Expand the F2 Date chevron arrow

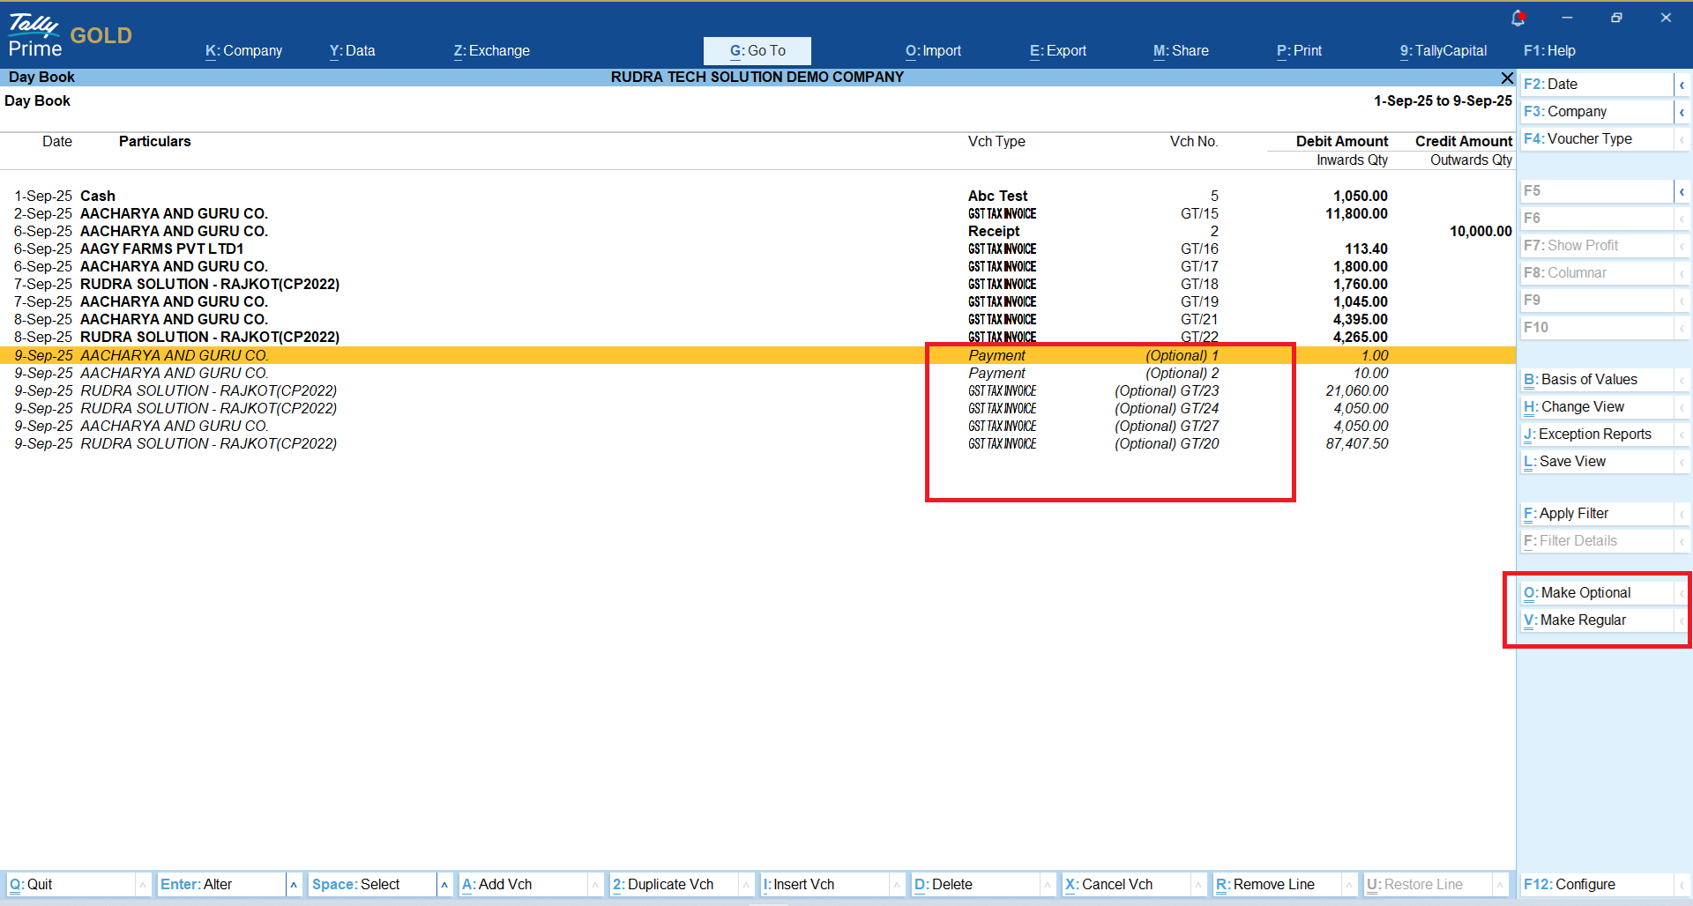coord(1682,85)
